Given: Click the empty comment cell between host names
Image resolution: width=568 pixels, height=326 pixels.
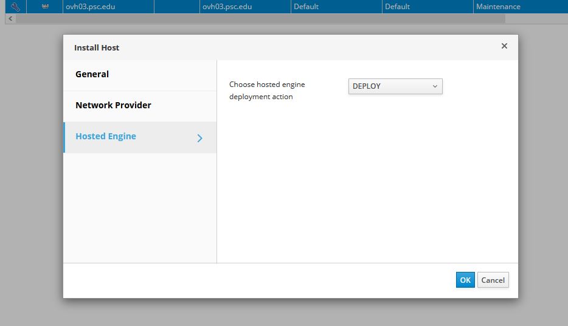Looking at the screenshot, I should click(176, 7).
